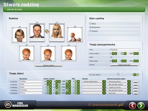The height and width of the screenshot is (111, 148).
Task: Decrease Lindsay's birth day 24
Action: (x=48, y=81)
